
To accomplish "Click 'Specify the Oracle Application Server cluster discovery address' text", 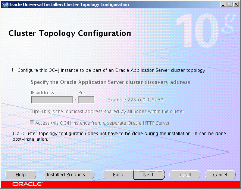I will pos(110,82).
